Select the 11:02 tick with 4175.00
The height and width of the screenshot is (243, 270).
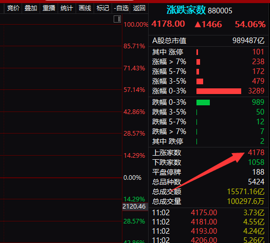tap(208, 213)
